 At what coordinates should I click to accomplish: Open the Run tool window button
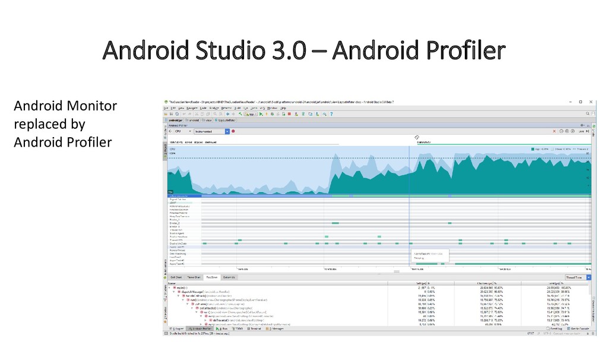(222, 329)
